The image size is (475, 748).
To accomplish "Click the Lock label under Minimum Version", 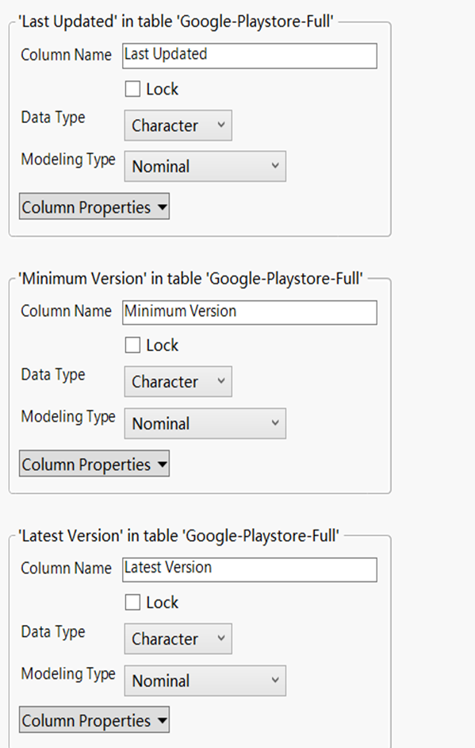I will pyautogui.click(x=163, y=345).
